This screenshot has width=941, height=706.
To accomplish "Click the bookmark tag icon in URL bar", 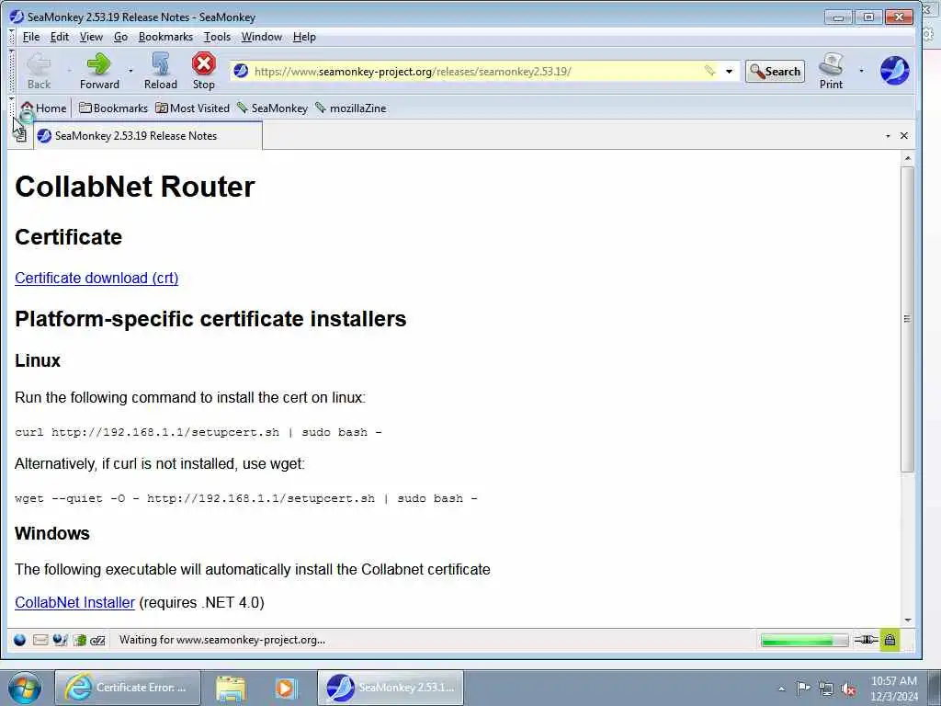I will 710,71.
